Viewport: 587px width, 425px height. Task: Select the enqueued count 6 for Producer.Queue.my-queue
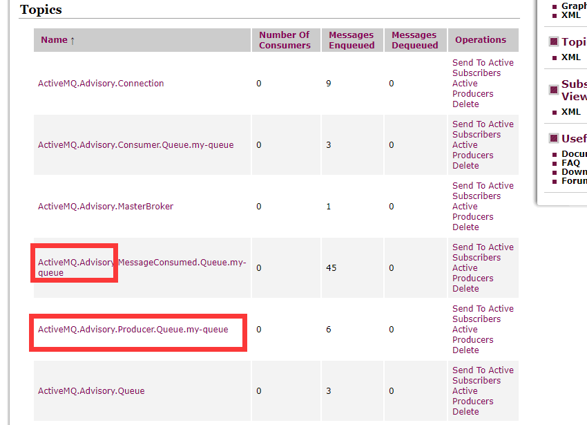click(328, 329)
